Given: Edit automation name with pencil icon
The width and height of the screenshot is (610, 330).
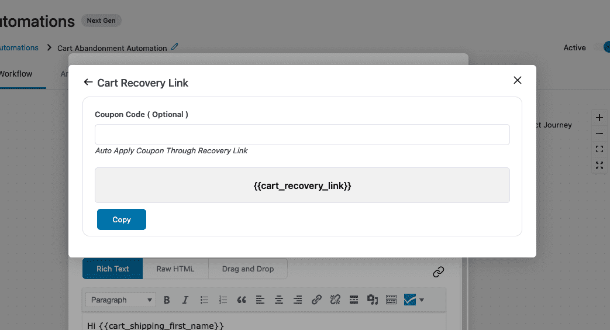Looking at the screenshot, I should 175,47.
